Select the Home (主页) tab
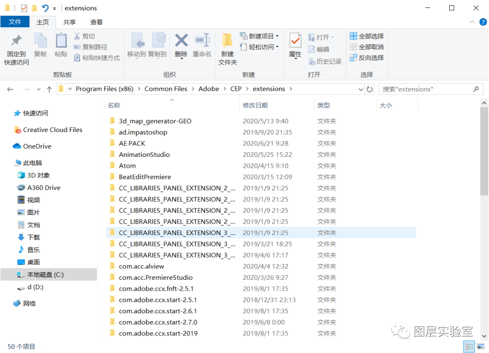This screenshot has height=353, width=489. click(43, 22)
